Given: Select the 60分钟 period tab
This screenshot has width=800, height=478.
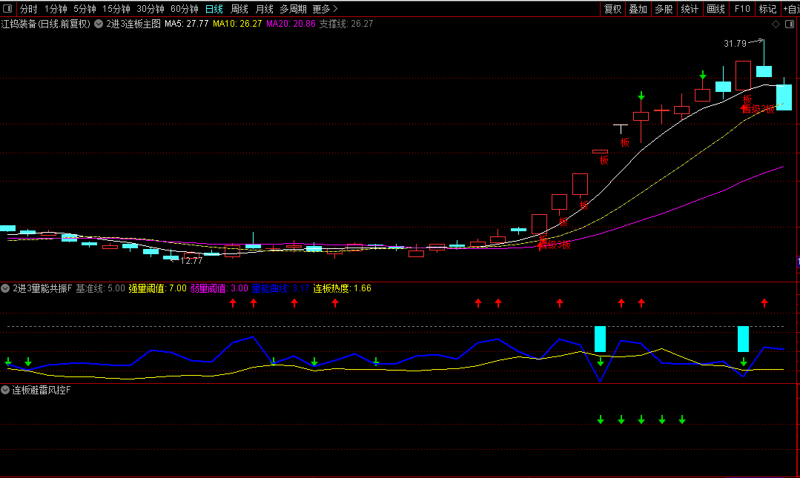Looking at the screenshot, I should click(x=185, y=9).
